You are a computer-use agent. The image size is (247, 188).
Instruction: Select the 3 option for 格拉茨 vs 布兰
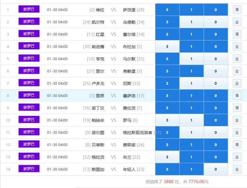click(x=167, y=157)
